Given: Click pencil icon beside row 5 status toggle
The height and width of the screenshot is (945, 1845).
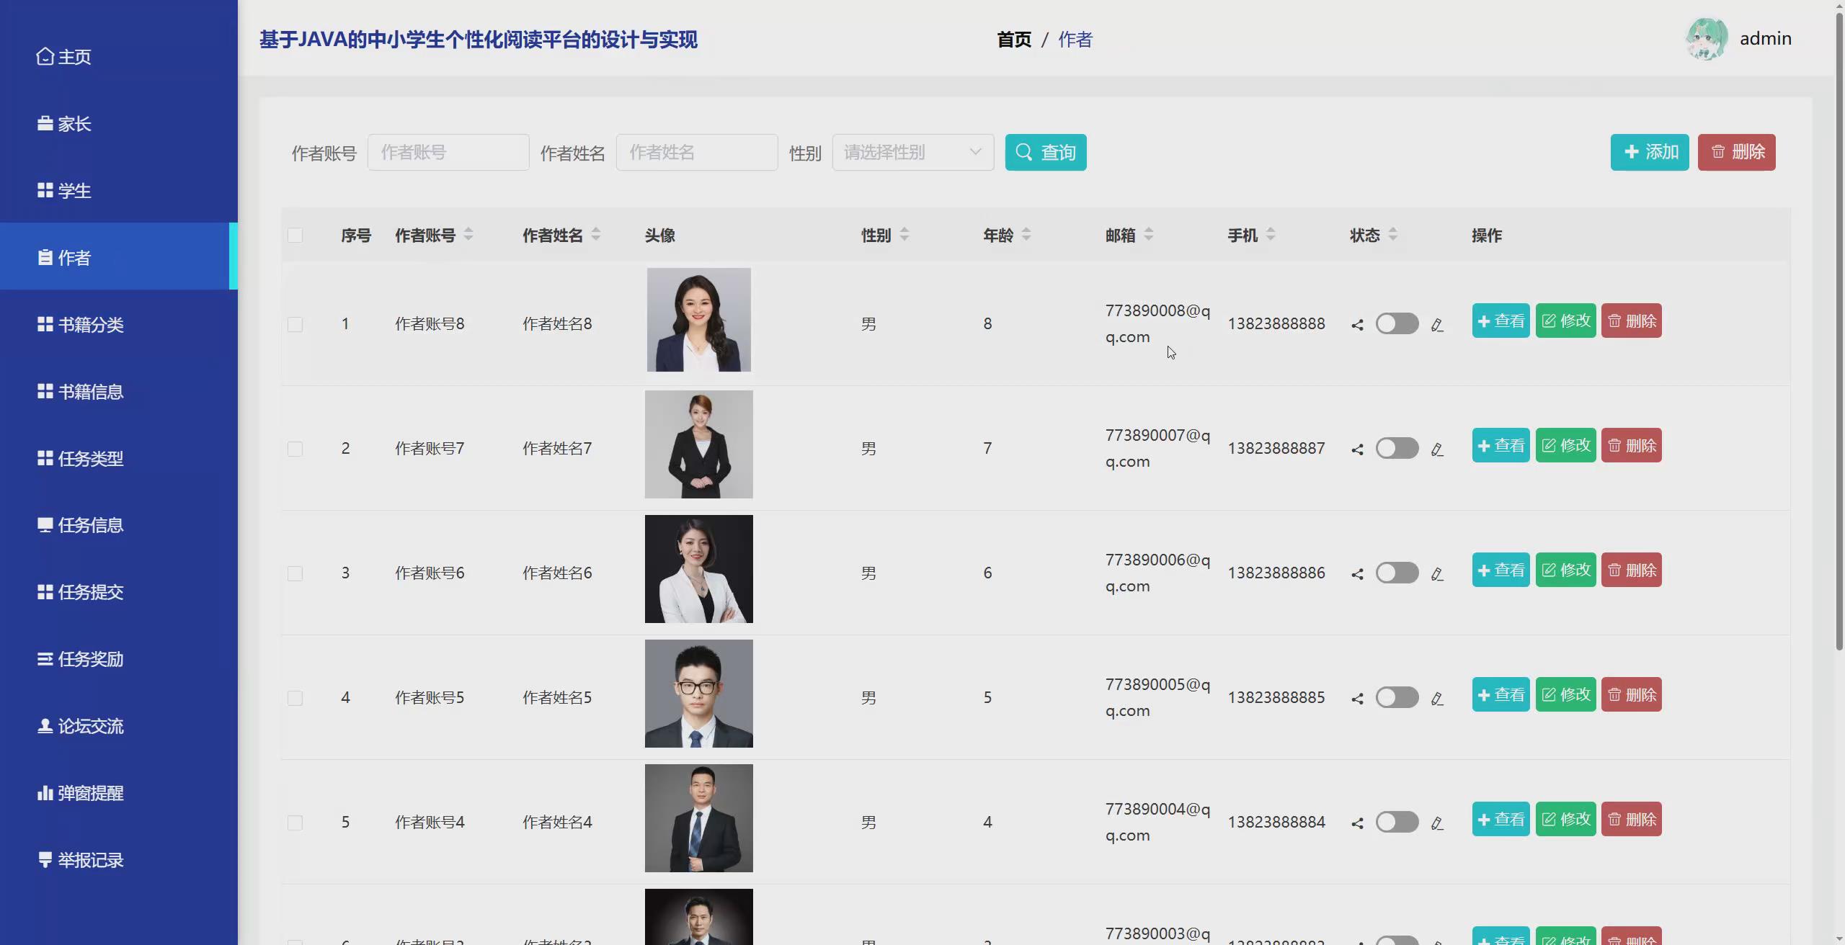Looking at the screenshot, I should [1437, 823].
